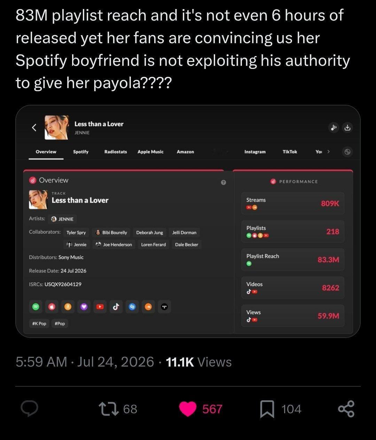Click the #K Pop genre tag

[x=39, y=323]
